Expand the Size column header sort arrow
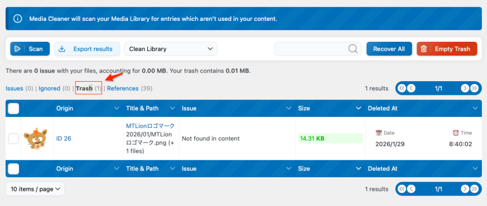This screenshot has width=487, height=206. pos(359,109)
